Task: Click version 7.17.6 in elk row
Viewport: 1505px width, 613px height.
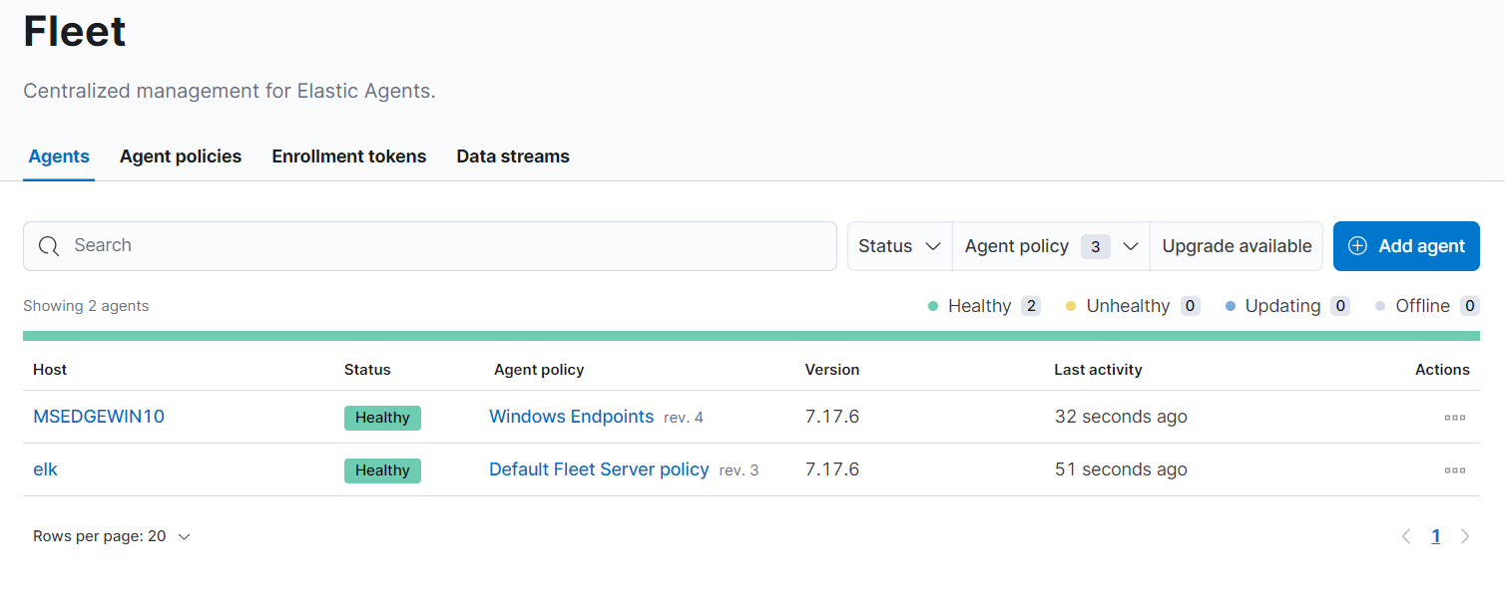Action: tap(832, 469)
